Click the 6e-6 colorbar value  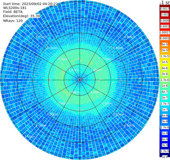pos(165,68)
